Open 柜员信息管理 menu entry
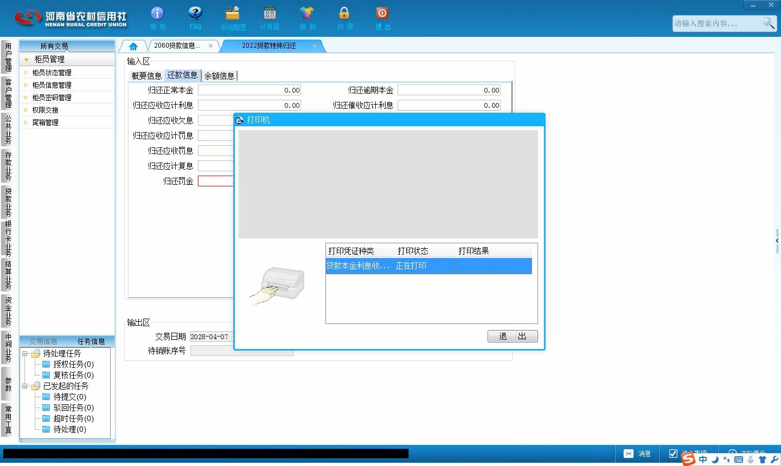 point(52,85)
